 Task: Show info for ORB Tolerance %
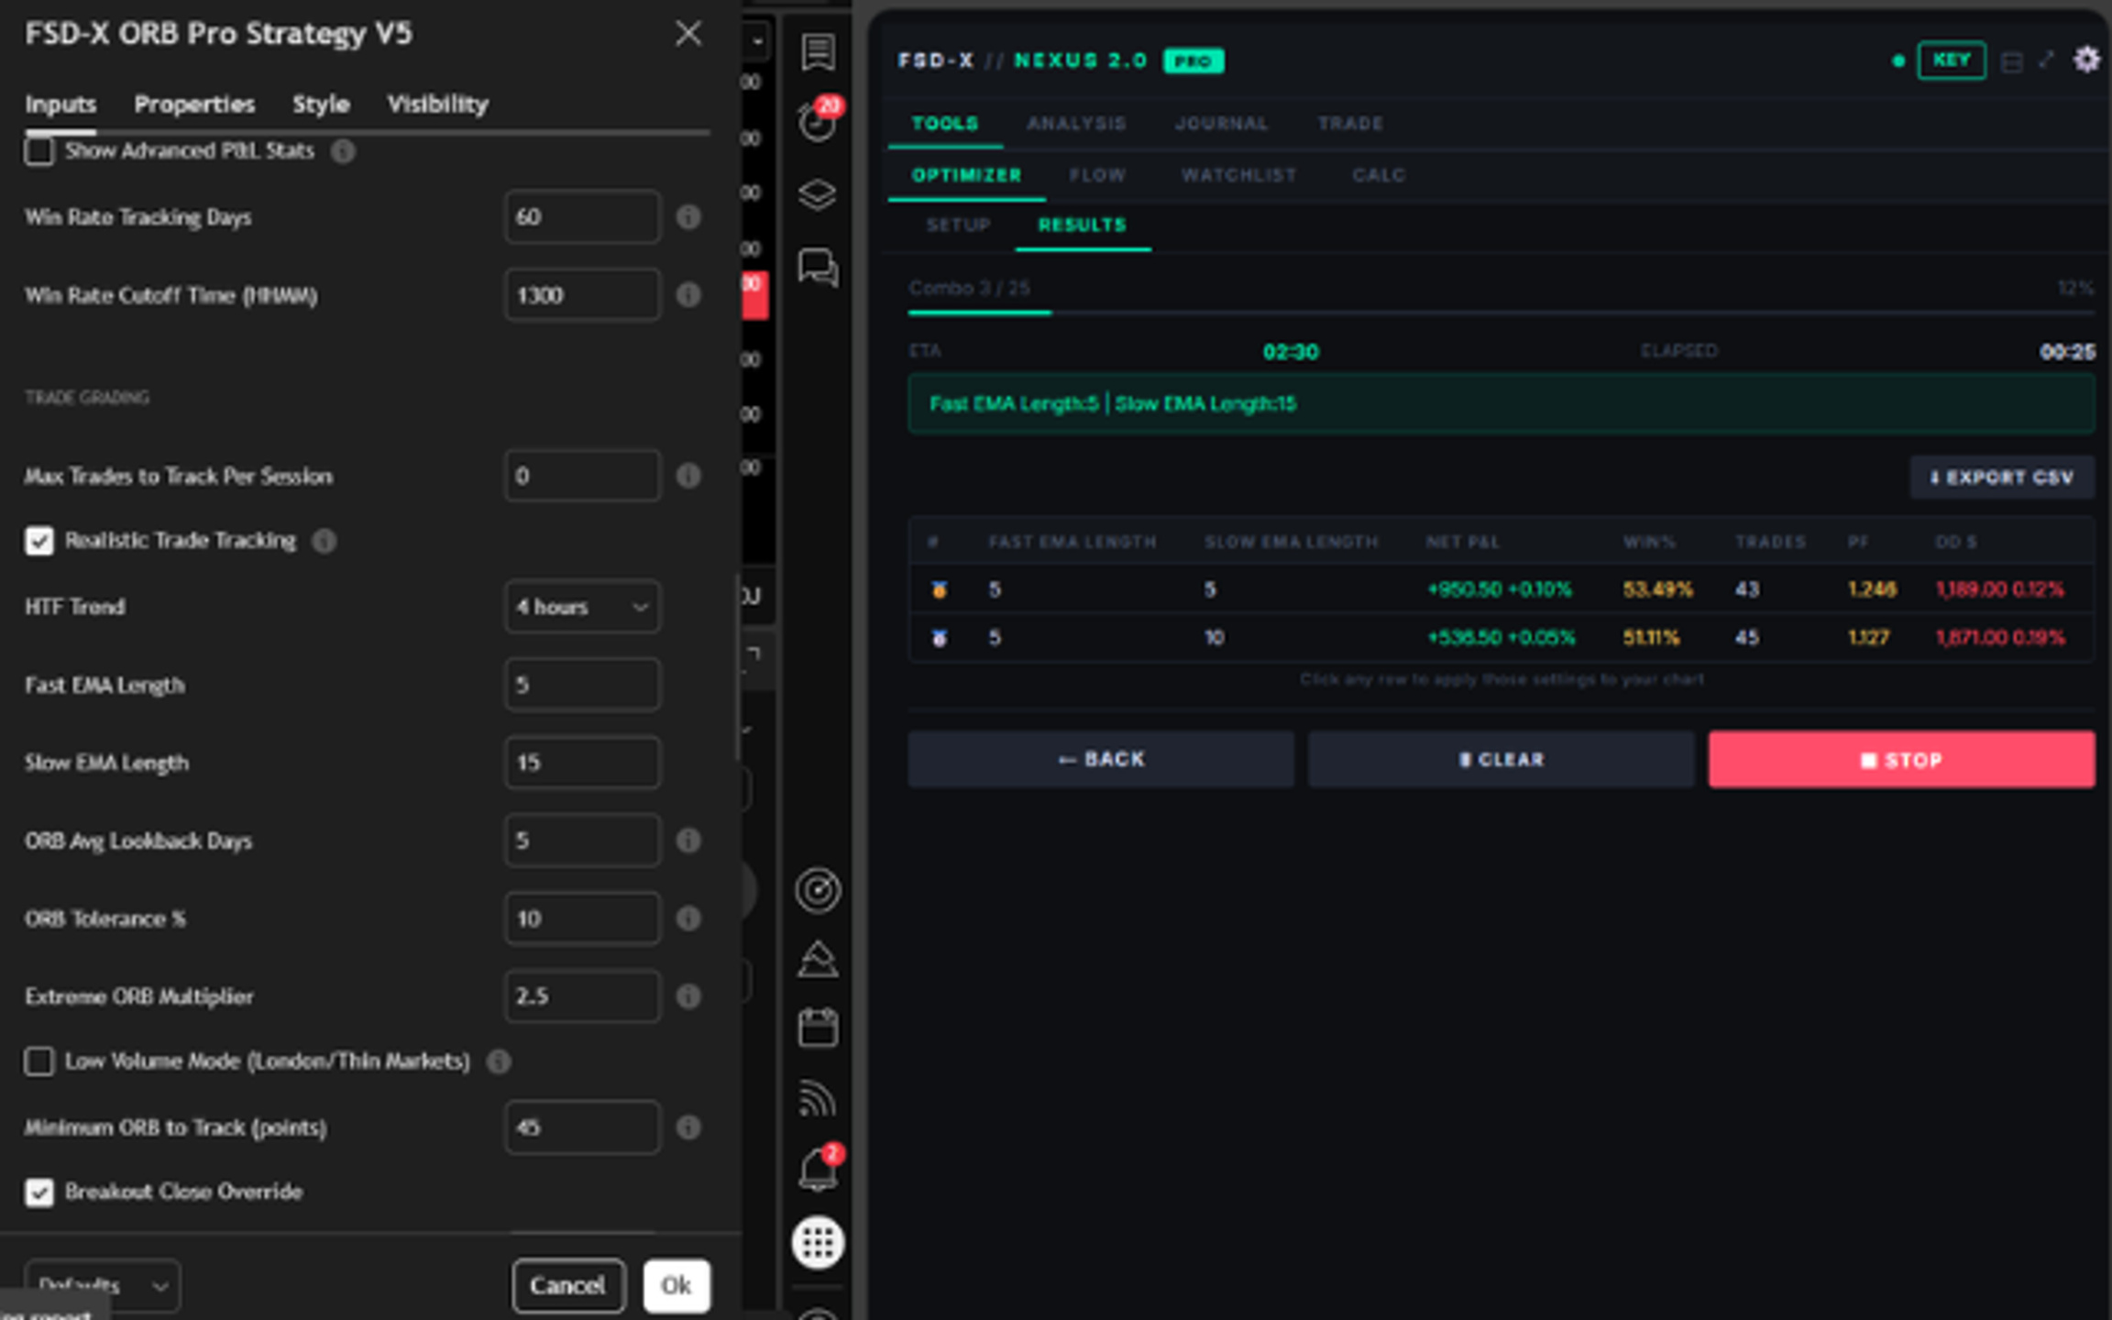point(688,918)
